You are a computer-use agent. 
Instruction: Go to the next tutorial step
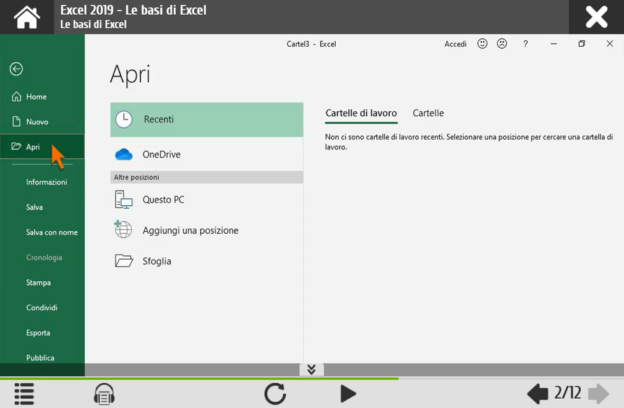pyautogui.click(x=599, y=394)
